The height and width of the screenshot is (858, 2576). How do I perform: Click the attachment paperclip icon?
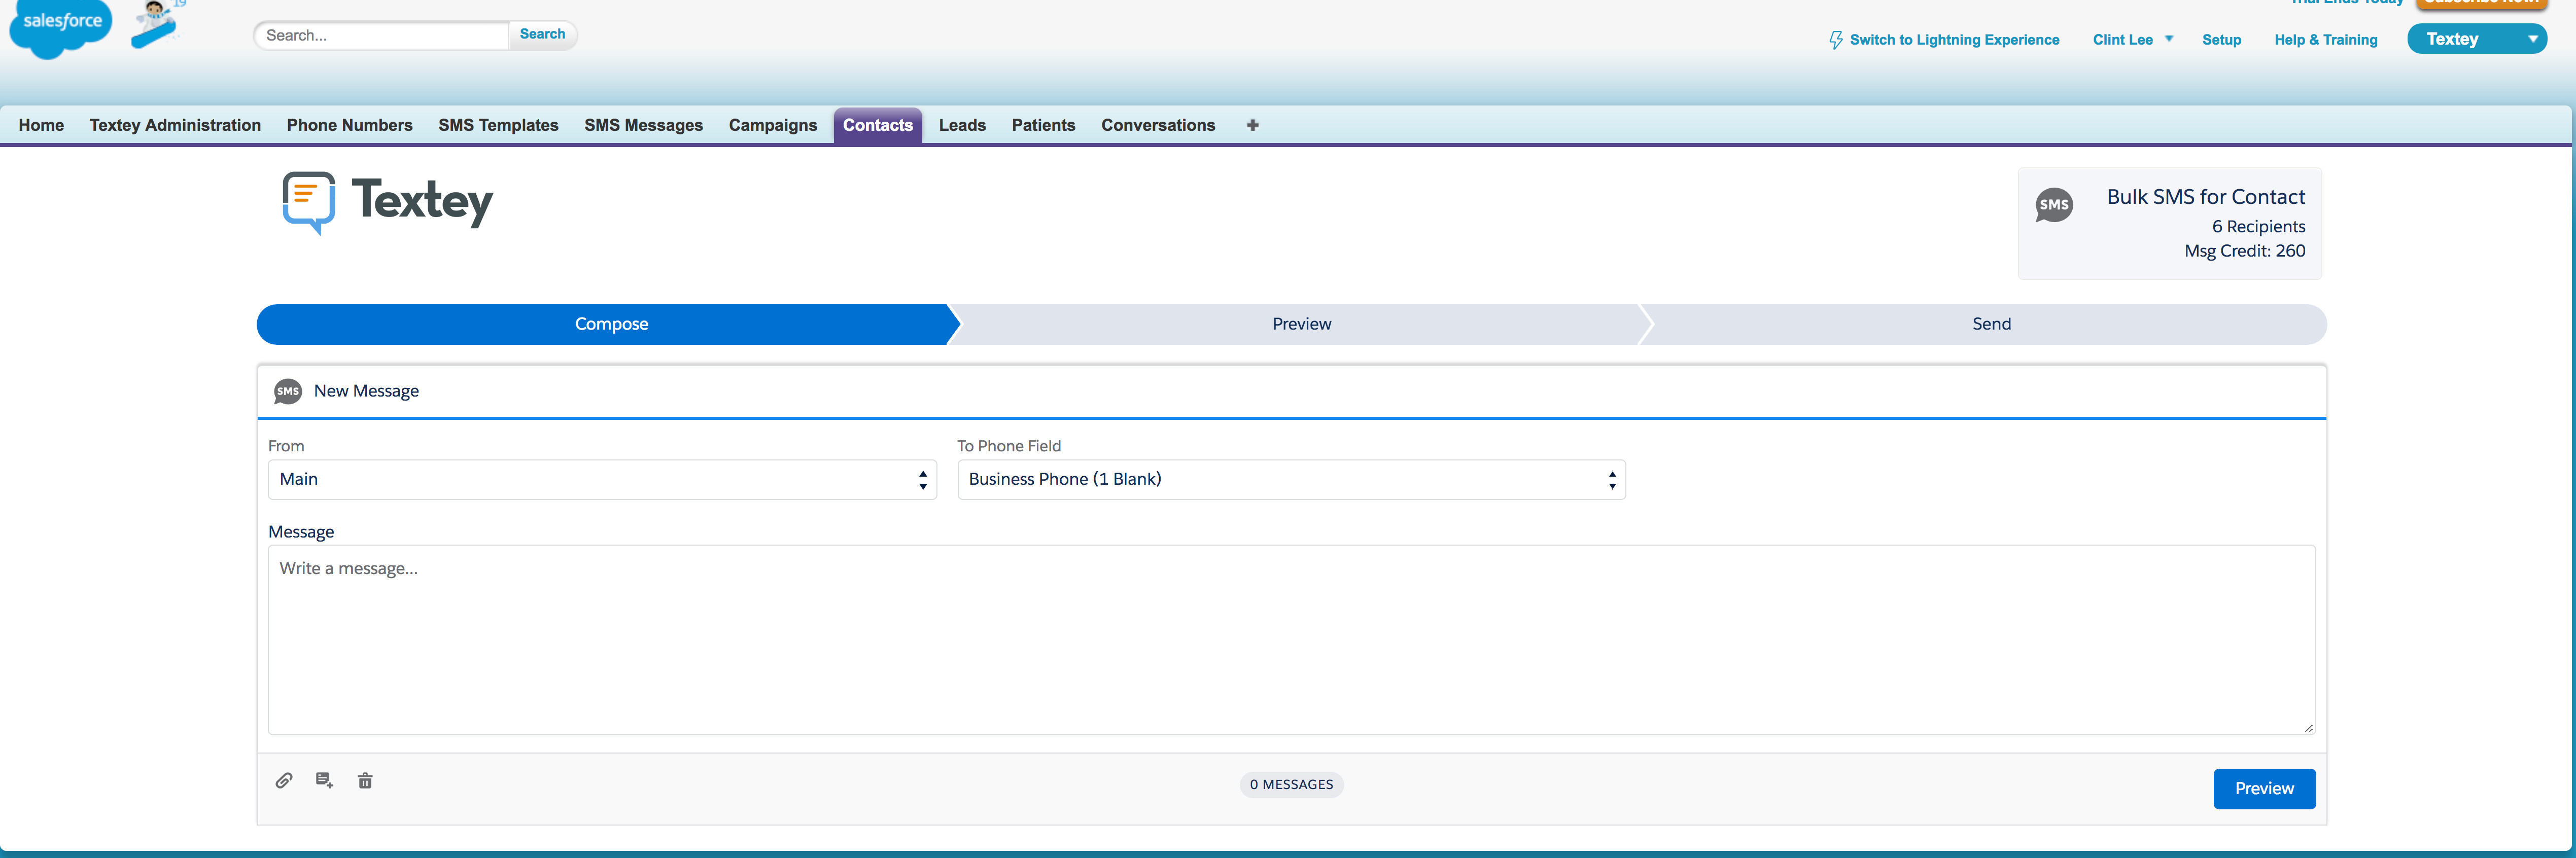284,781
